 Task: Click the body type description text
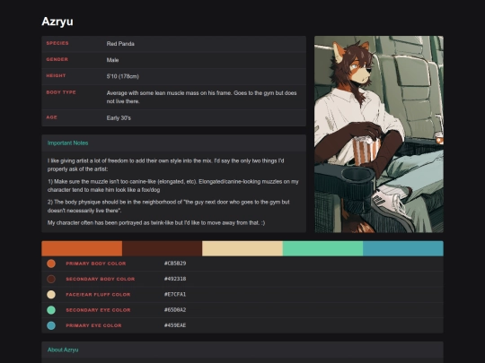point(202,97)
